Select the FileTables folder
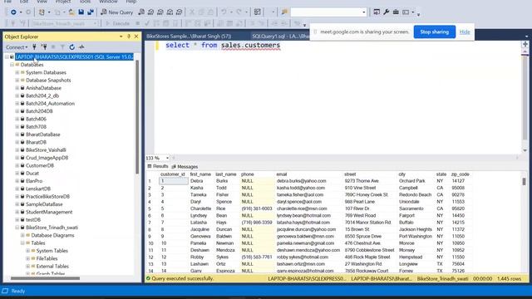Image resolution: width=532 pixels, height=299 pixels. (x=47, y=258)
